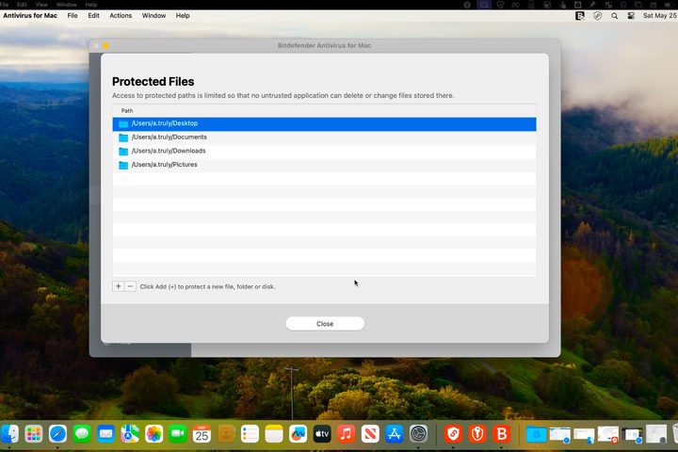Click the yellow minimize button of Bitdefender window
This screenshot has width=678, height=452.
105,45
